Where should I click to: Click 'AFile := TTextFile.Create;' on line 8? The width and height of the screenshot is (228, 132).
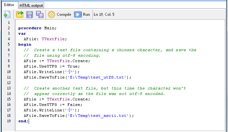coord(57,61)
